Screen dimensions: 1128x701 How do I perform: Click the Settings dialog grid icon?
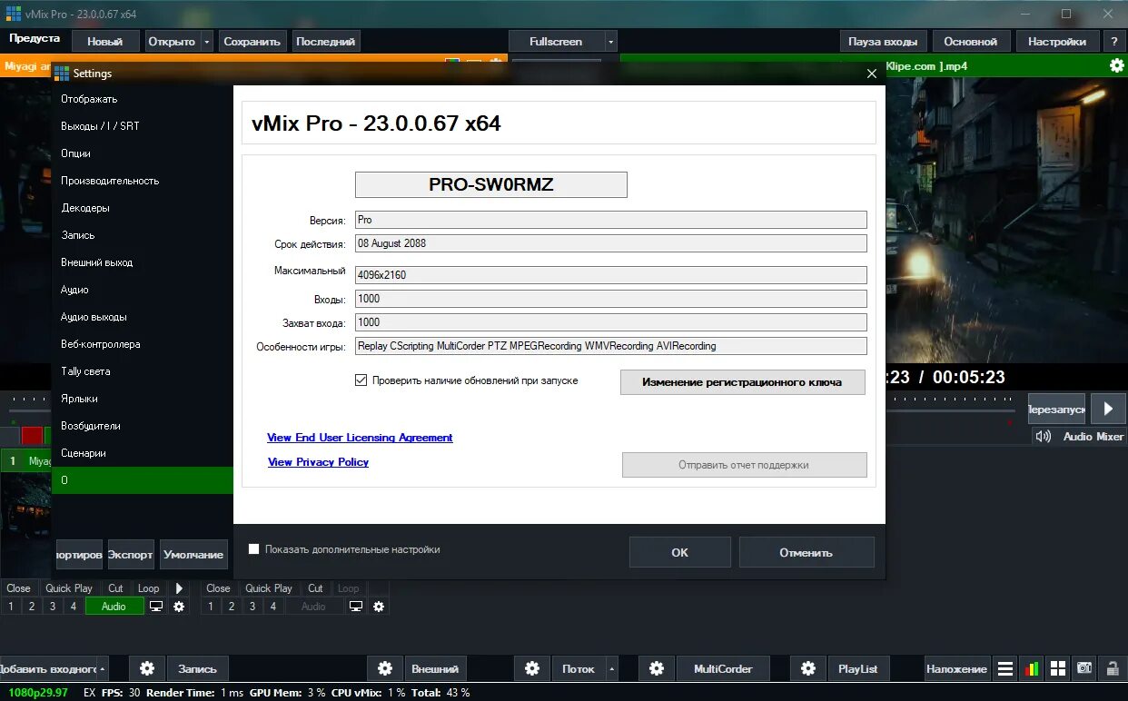62,74
